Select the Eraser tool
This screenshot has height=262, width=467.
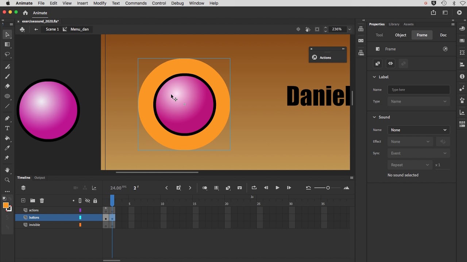point(7,86)
